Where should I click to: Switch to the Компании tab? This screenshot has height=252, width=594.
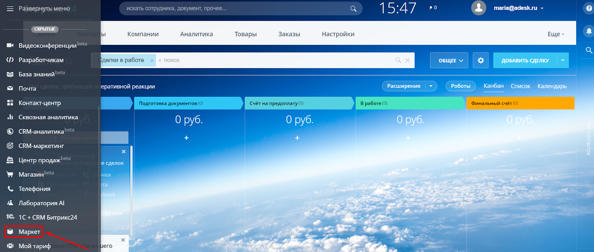point(143,34)
